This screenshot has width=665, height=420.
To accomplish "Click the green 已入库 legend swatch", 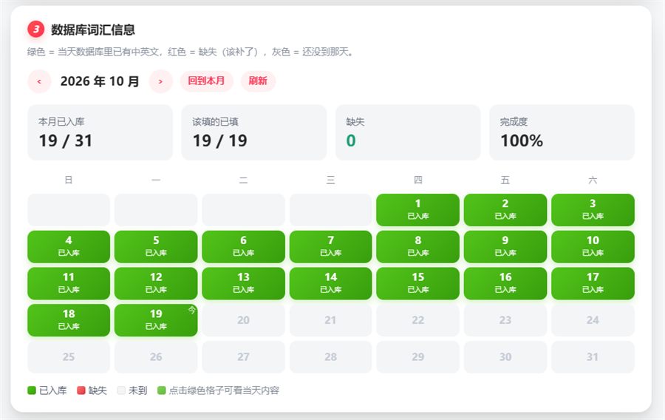I will tap(32, 390).
